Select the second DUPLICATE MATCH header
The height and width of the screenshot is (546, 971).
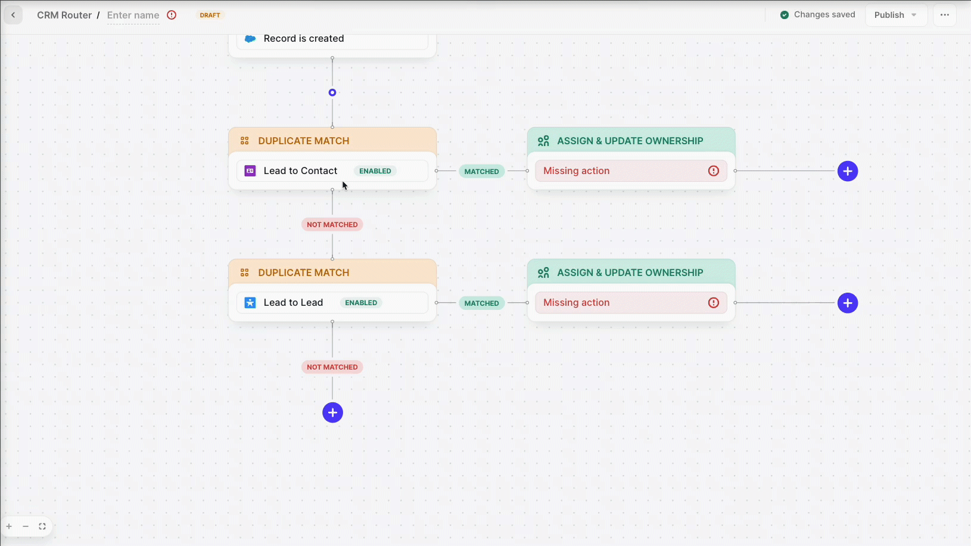(x=332, y=272)
